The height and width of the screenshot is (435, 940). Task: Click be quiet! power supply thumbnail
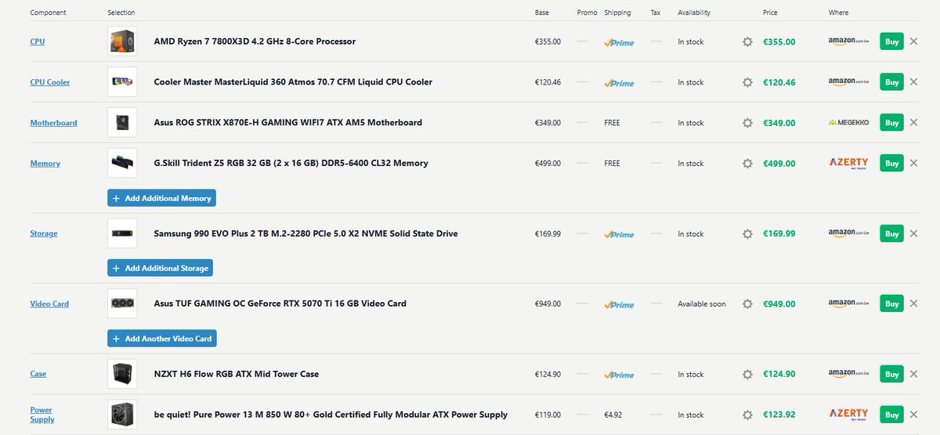(122, 415)
